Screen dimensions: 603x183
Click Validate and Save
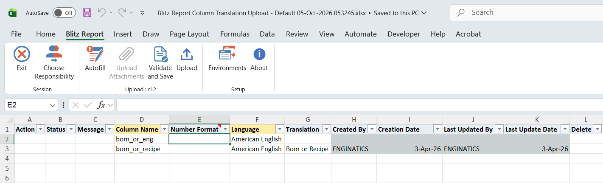(x=160, y=63)
